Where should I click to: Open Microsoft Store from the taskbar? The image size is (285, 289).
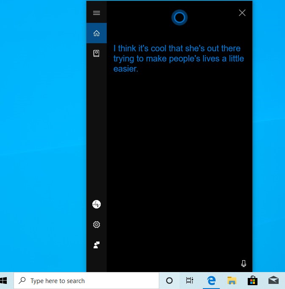[252, 281]
